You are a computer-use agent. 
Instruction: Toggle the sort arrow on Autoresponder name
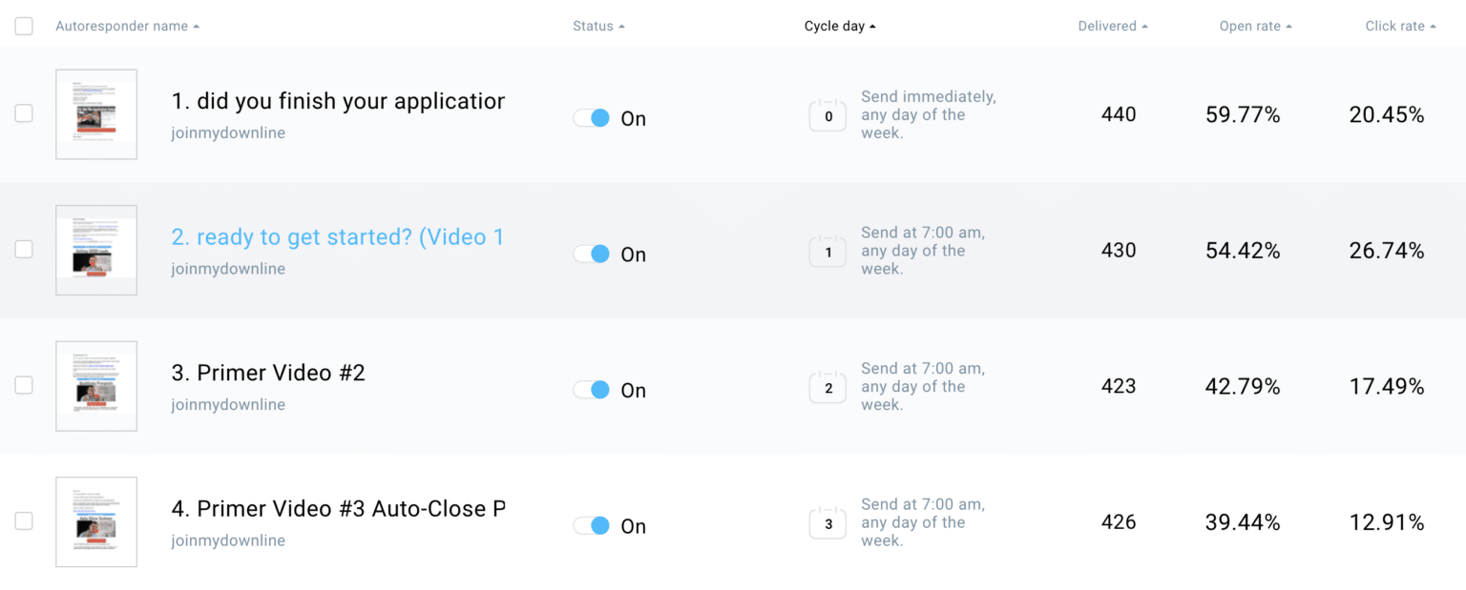click(197, 26)
